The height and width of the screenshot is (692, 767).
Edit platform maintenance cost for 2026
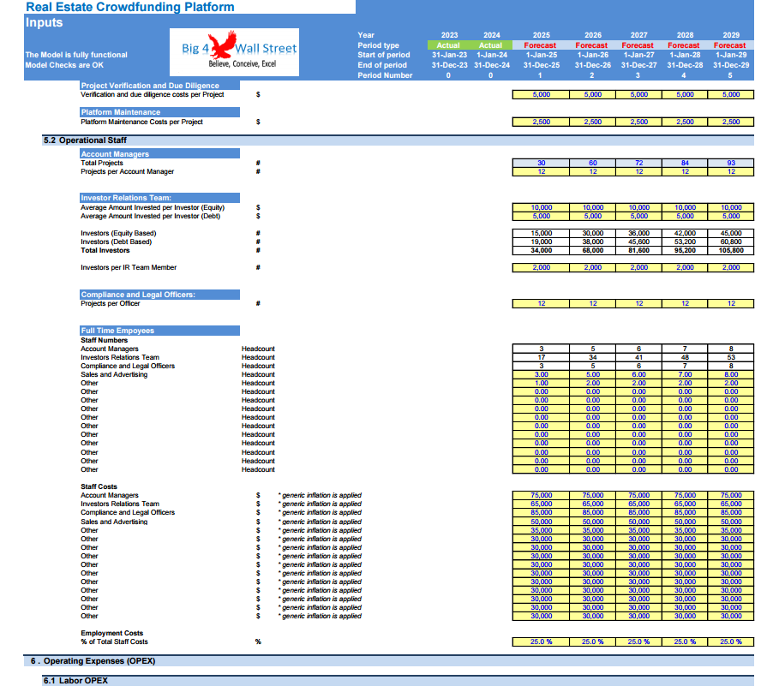592,122
